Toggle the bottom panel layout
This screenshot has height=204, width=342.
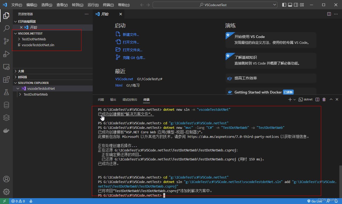[290, 5]
